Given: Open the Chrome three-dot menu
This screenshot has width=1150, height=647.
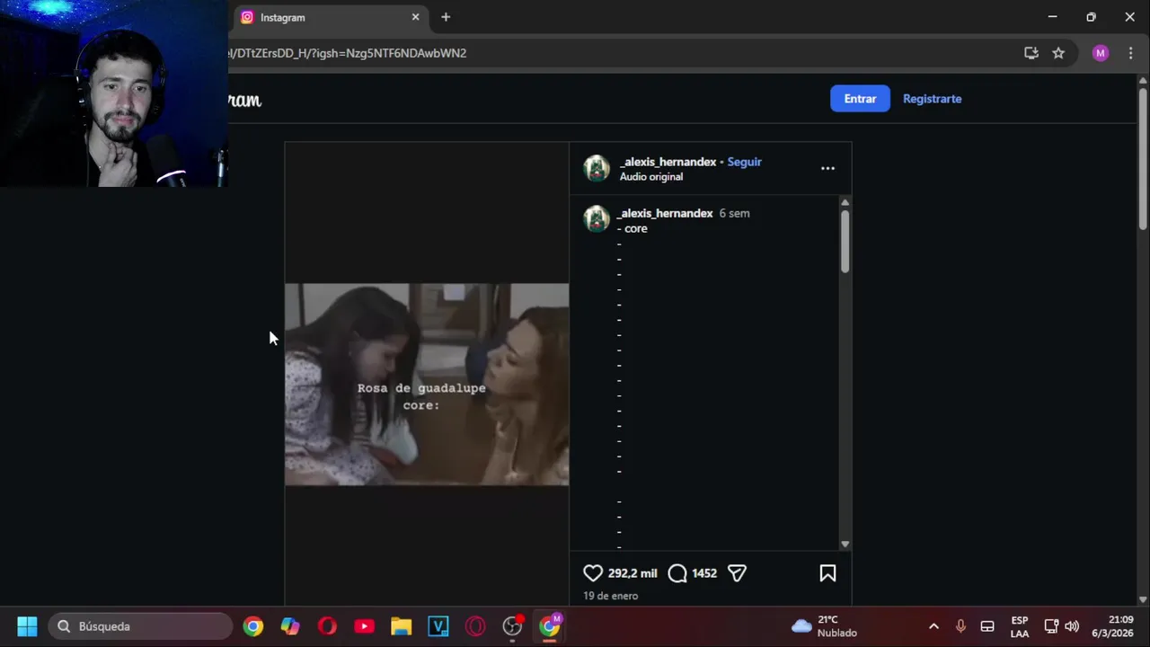Looking at the screenshot, I should tap(1130, 53).
